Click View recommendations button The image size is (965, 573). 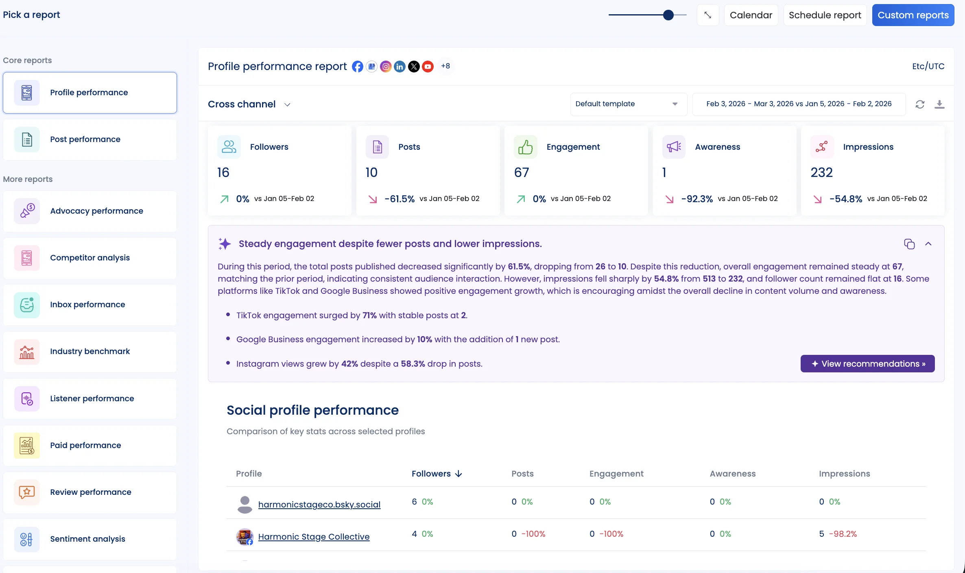point(867,364)
